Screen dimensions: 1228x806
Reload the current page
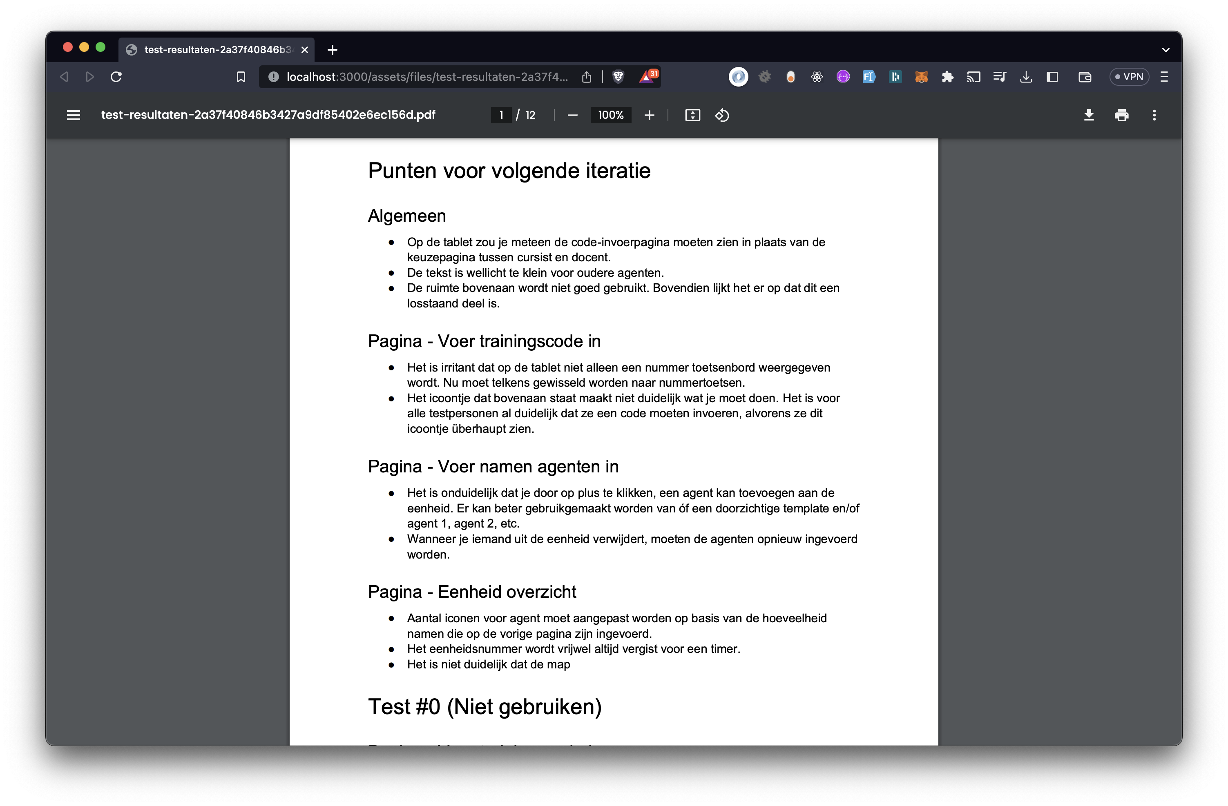click(x=116, y=76)
